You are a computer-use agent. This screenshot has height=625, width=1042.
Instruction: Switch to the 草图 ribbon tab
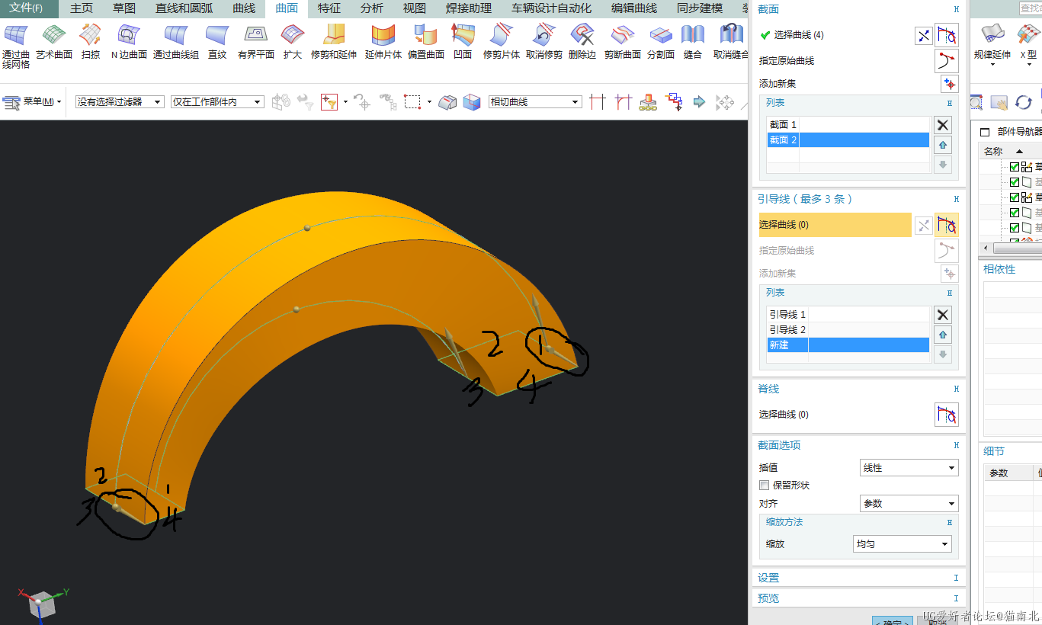point(124,8)
